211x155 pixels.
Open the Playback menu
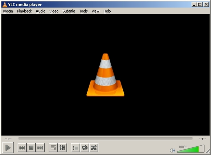pyautogui.click(x=24, y=11)
